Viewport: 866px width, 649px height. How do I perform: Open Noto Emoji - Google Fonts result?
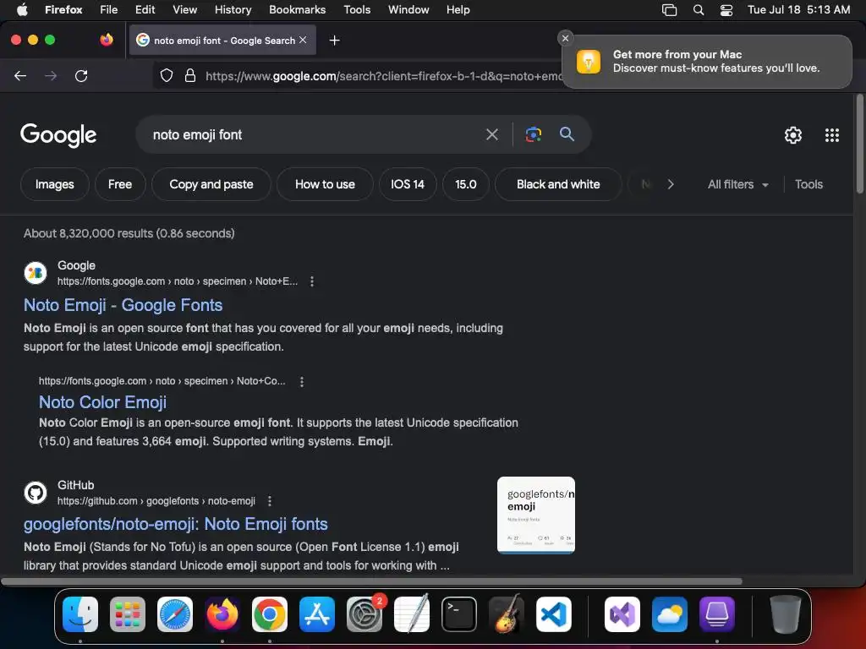(123, 305)
